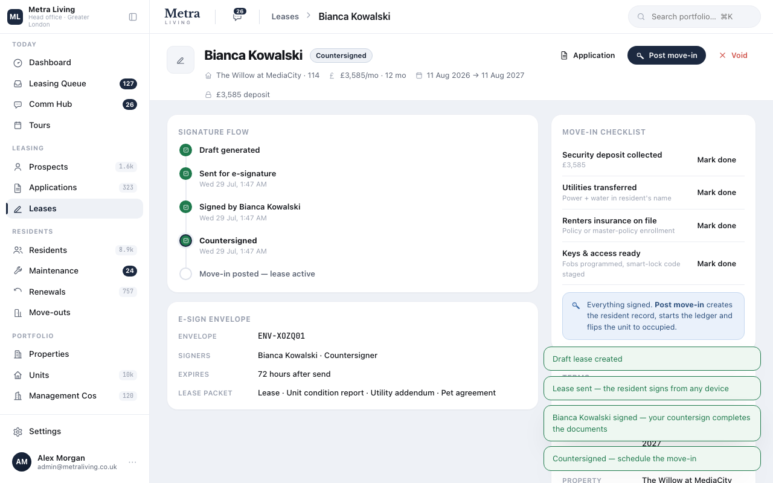Click the Signed by Bianca Kowalski check icon
This screenshot has height=483, width=773.
click(186, 207)
